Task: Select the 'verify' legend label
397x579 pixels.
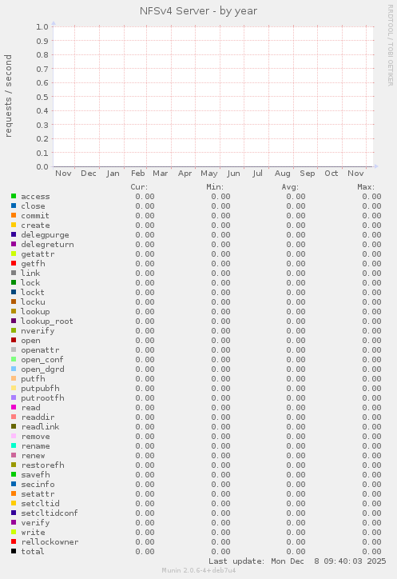Action: 35,523
